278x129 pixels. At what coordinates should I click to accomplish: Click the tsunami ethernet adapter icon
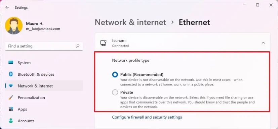(x=103, y=43)
